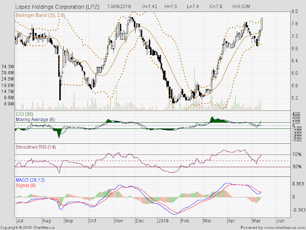Click the Moving Average (6) label
The image size is (306, 230).
[x=35, y=119]
